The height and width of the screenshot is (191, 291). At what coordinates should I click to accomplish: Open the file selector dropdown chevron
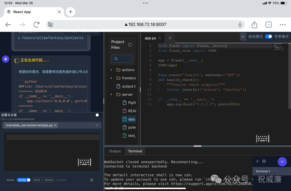[x=97, y=125]
